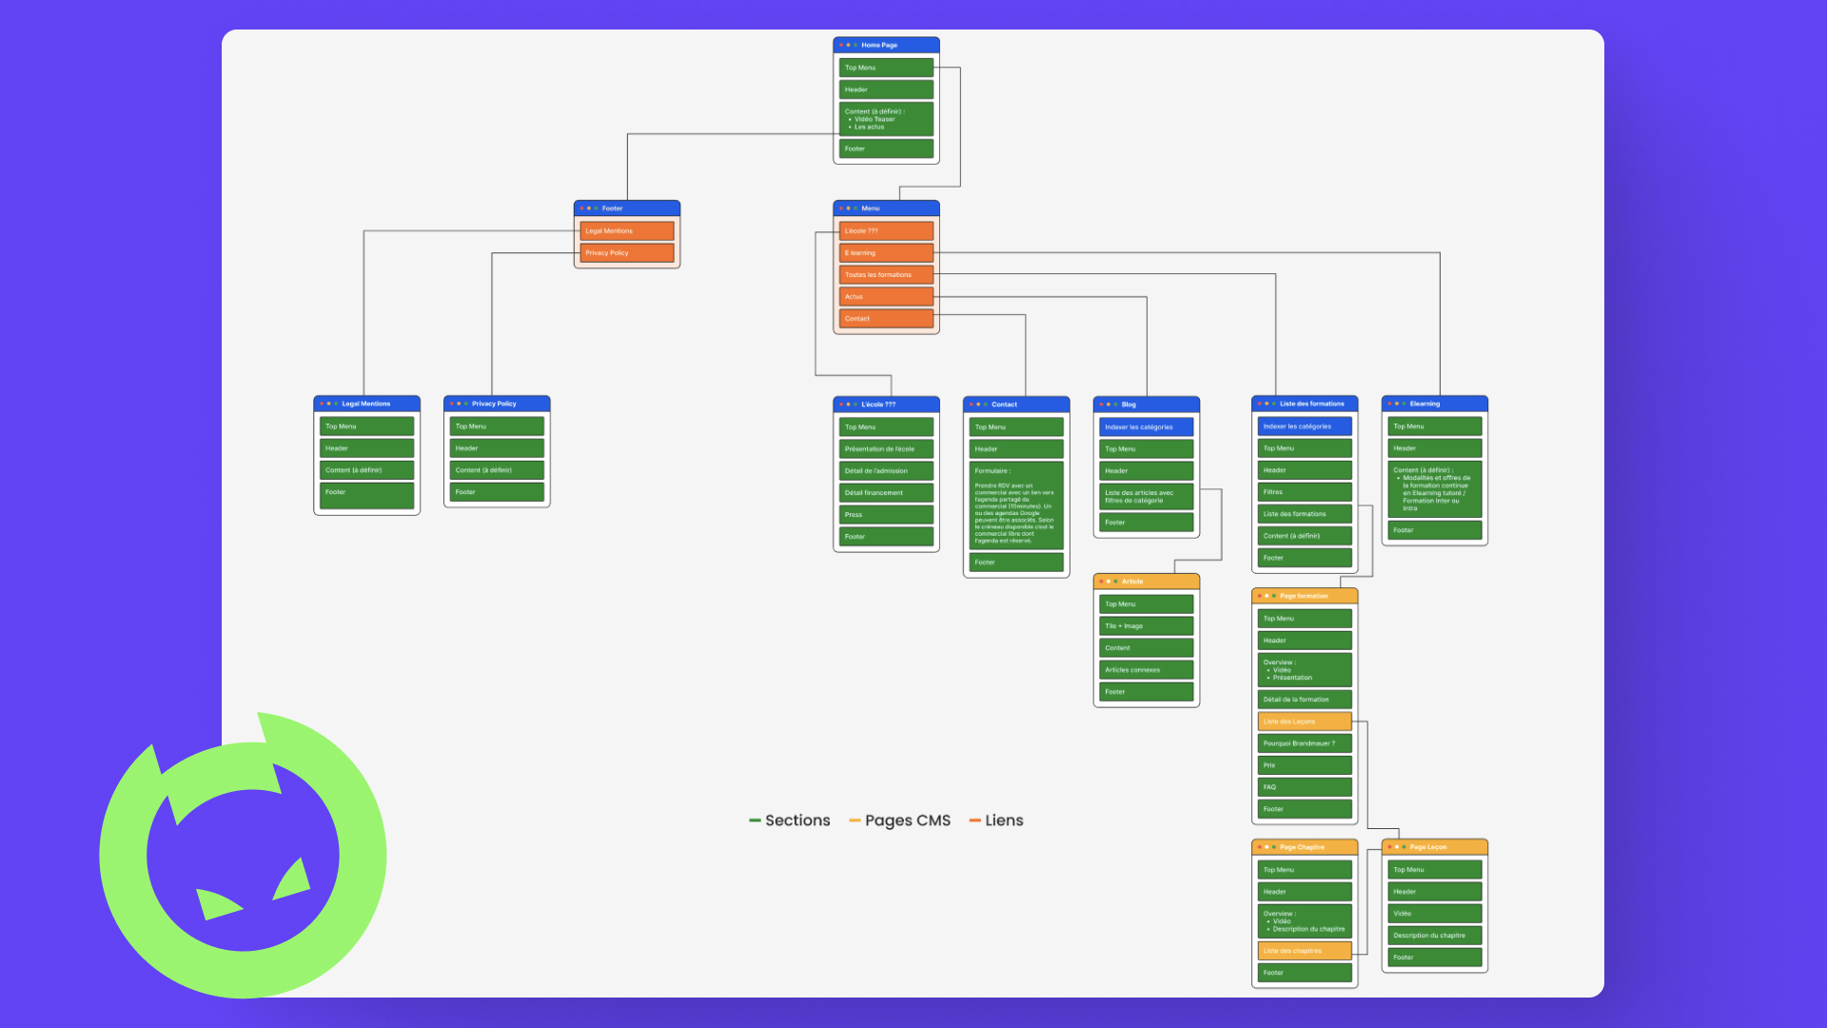Click the Article card header

point(1146,582)
